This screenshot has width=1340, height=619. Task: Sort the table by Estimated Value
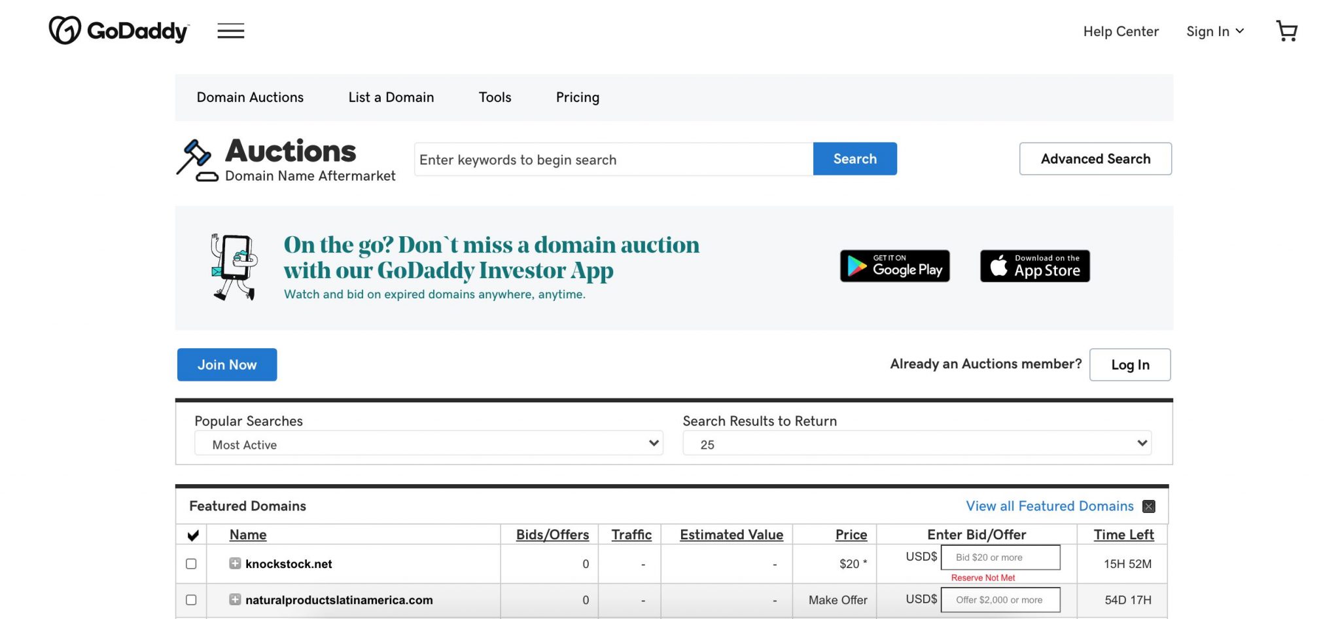coord(732,535)
